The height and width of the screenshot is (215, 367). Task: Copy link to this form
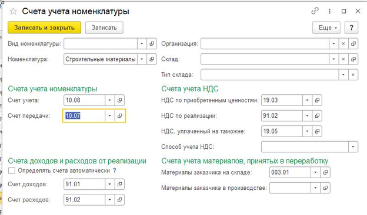click(315, 11)
